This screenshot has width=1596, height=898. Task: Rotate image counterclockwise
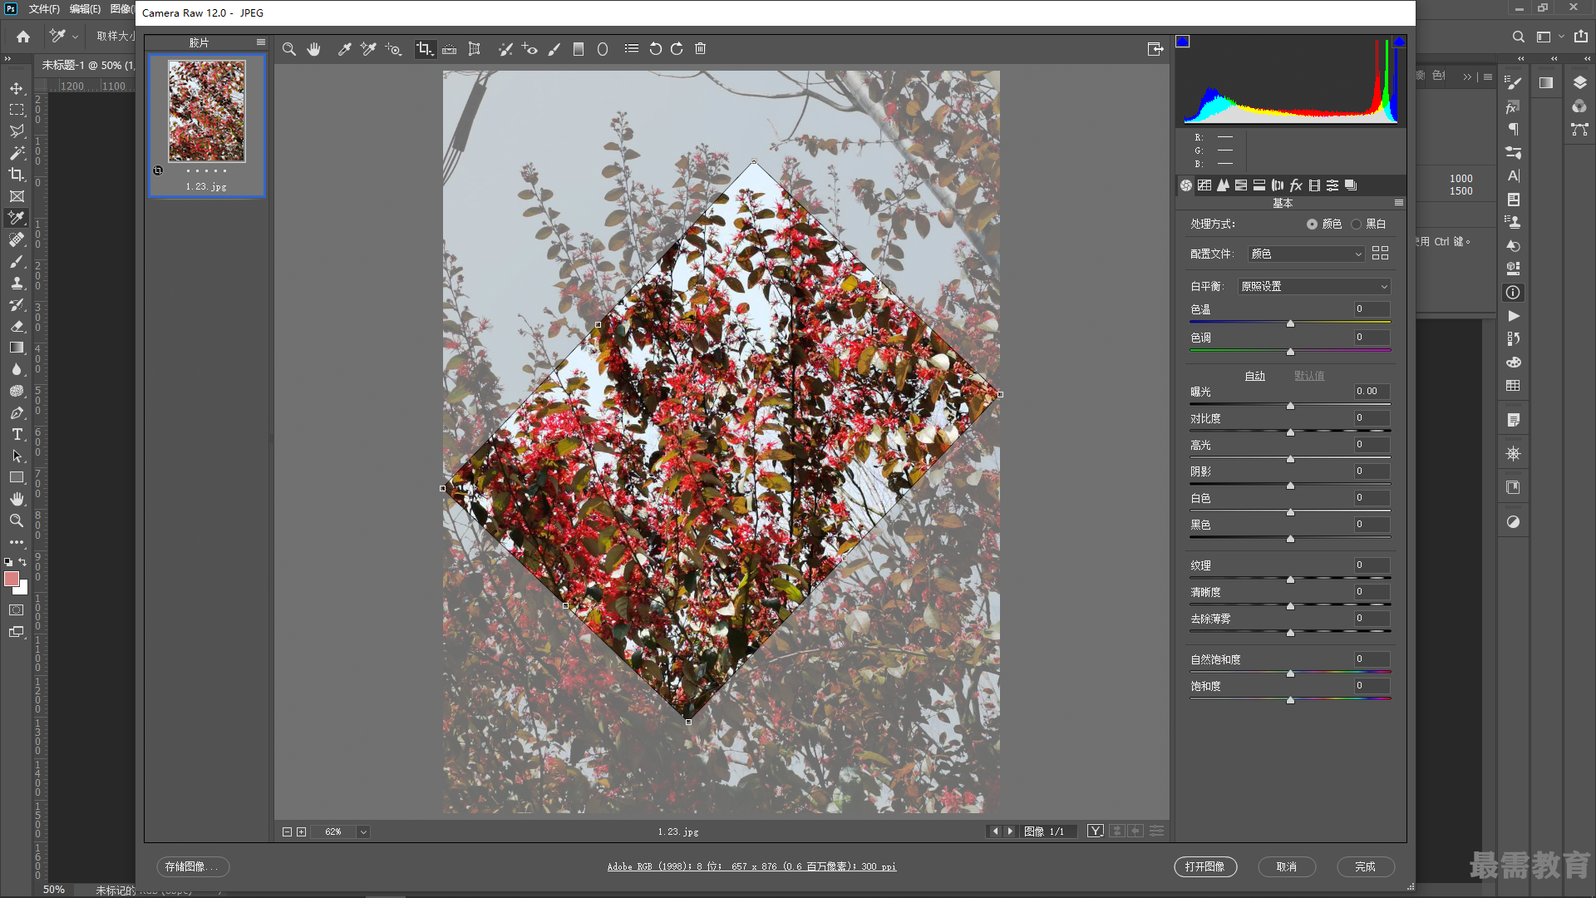(x=655, y=49)
